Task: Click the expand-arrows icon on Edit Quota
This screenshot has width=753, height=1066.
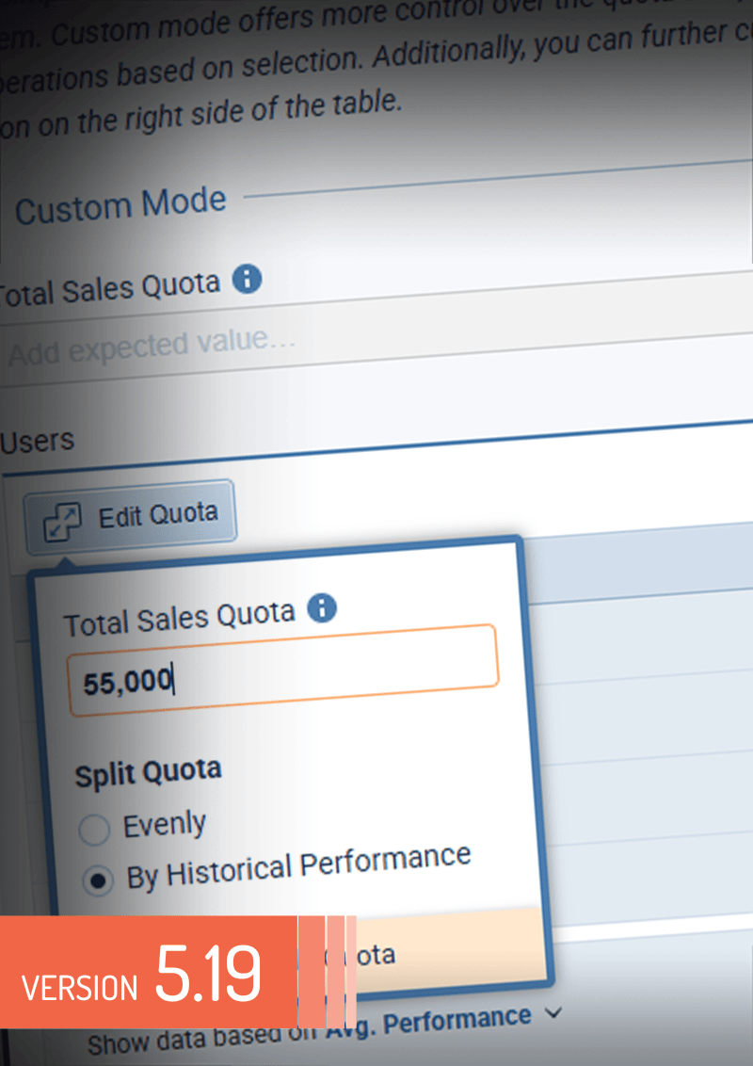Action: click(x=62, y=520)
